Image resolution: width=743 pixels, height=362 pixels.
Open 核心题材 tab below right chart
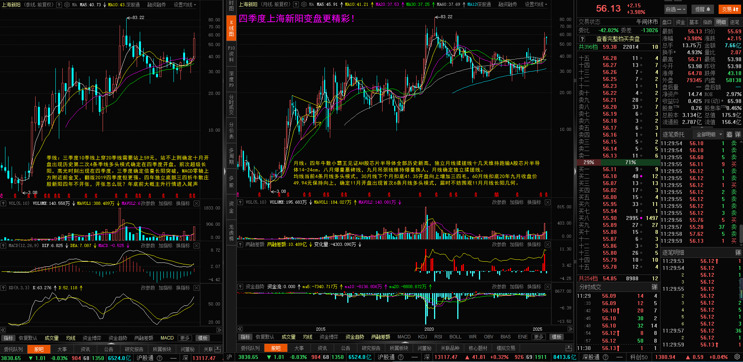pos(478,348)
